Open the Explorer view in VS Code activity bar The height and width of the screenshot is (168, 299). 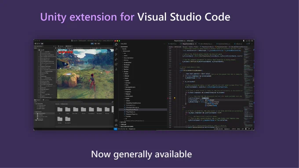[116, 44]
